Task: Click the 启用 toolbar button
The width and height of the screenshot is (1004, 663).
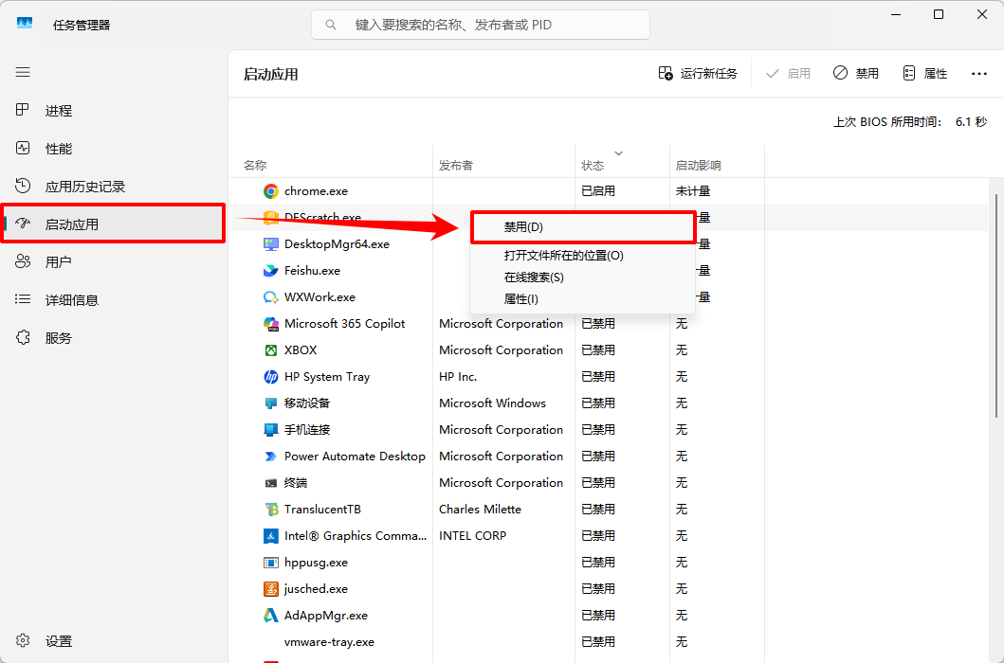Action: [788, 74]
